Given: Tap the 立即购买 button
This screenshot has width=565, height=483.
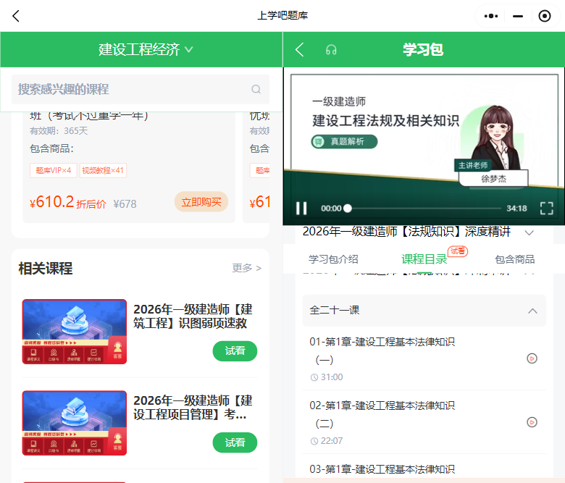Looking at the screenshot, I should 201,202.
